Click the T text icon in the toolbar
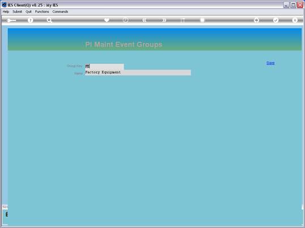The height and width of the screenshot is (228, 305). 183,20
